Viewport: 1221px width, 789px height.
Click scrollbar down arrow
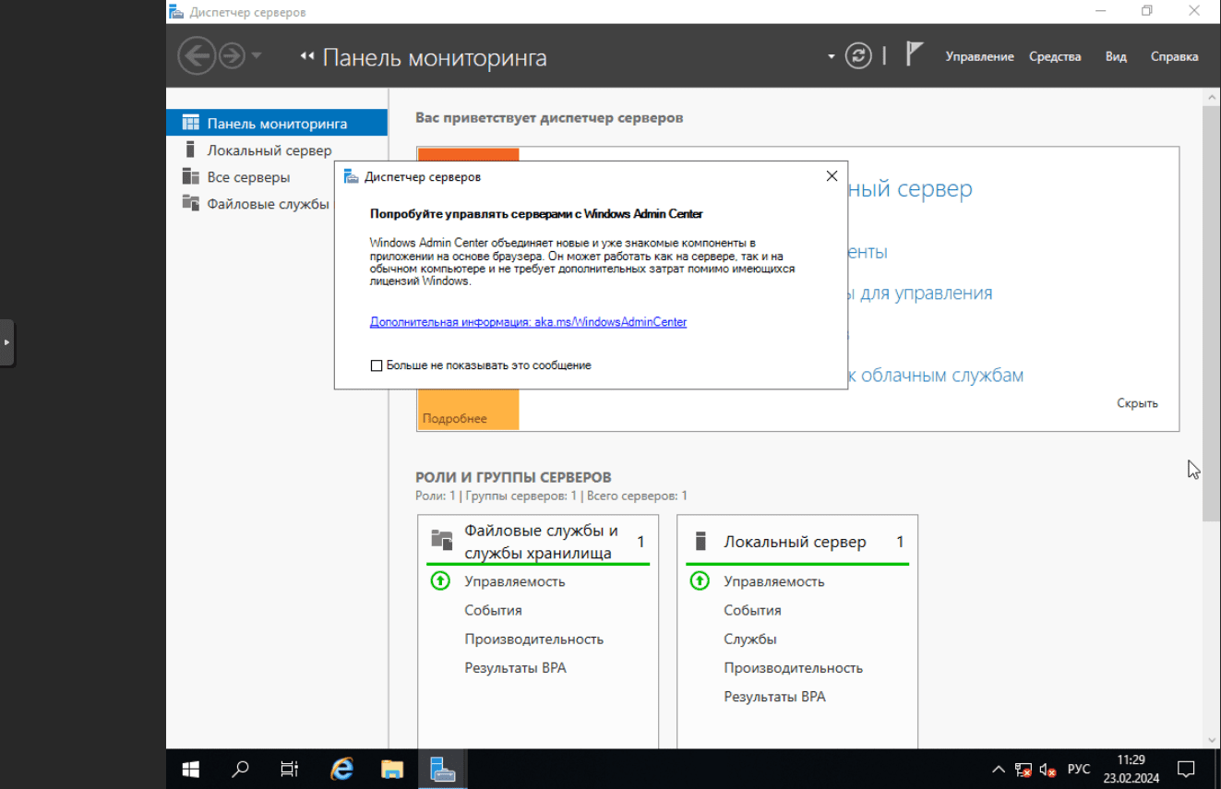[x=1212, y=740]
